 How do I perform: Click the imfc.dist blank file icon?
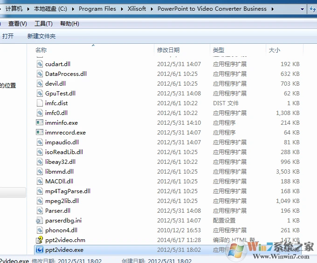click(x=40, y=103)
